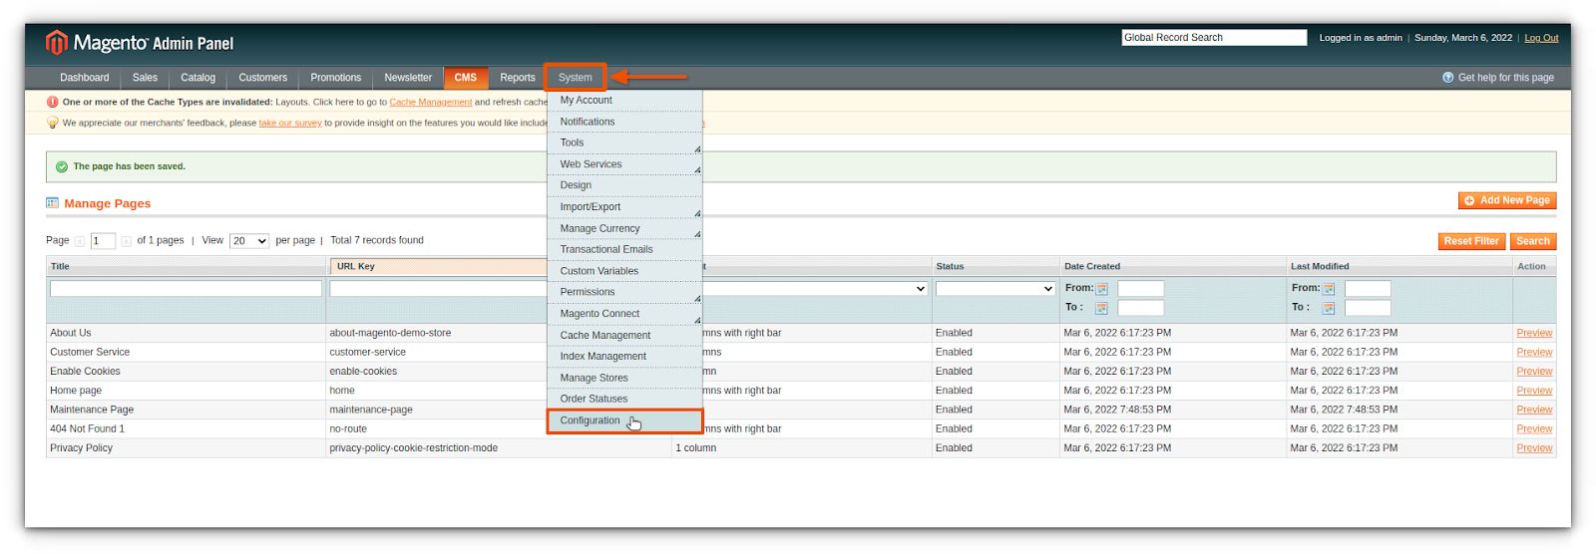1596x554 pixels.
Task: Expand the Web Services submenu
Action: 697,170
